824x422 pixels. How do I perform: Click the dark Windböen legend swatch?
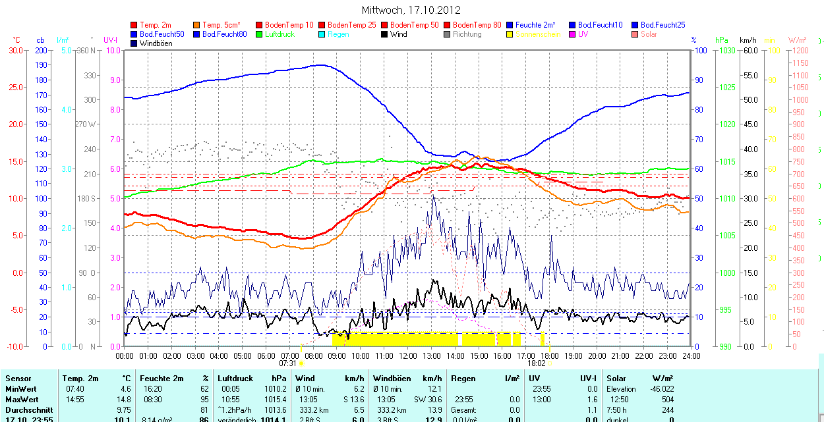pyautogui.click(x=134, y=43)
